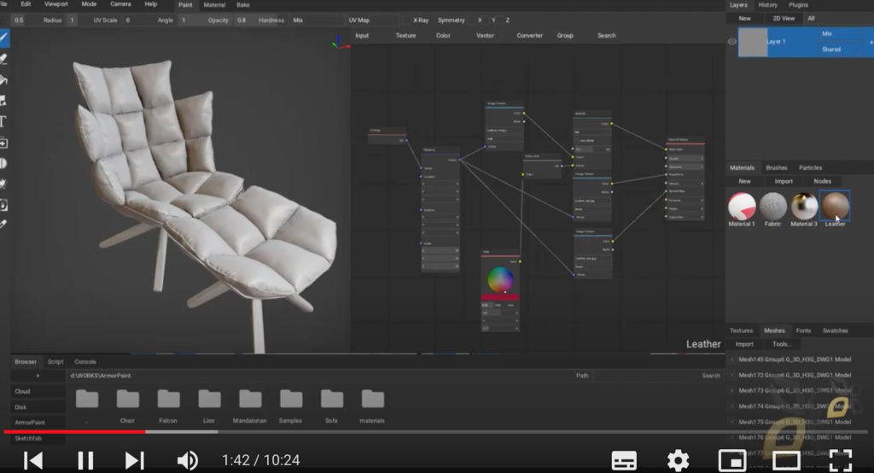The height and width of the screenshot is (473, 874).
Task: Select the Clone tool
Action: [x=4, y=143]
